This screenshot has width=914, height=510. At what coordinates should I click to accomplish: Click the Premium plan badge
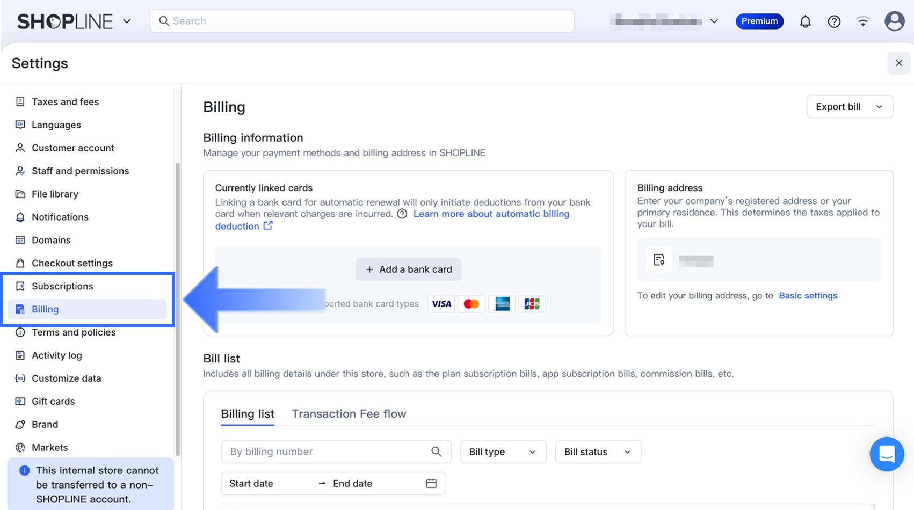(x=759, y=21)
